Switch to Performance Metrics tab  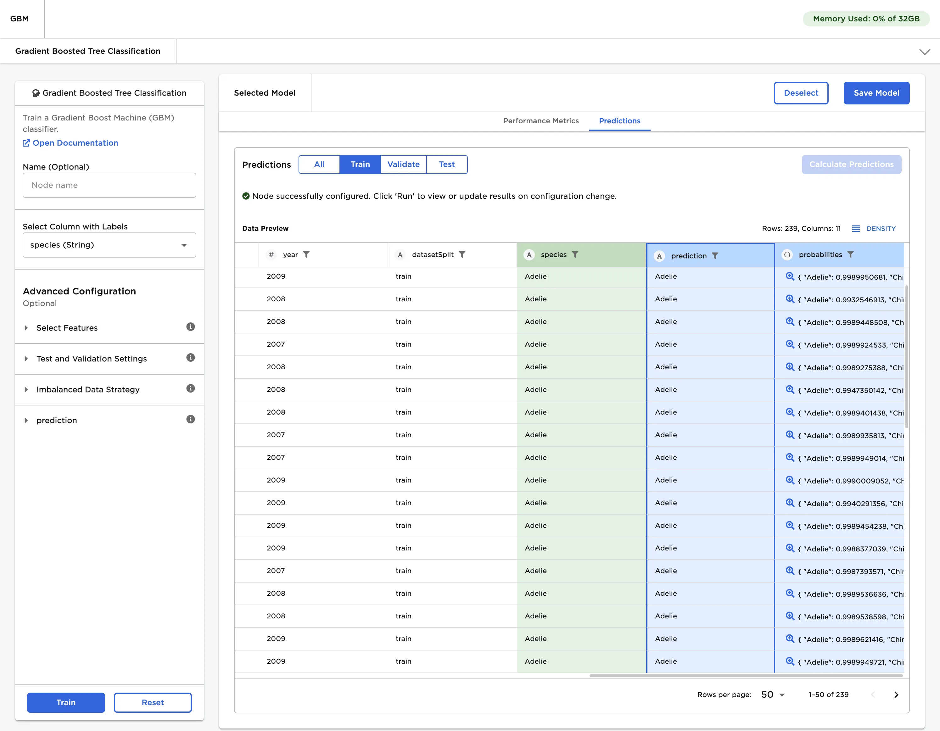coord(540,121)
